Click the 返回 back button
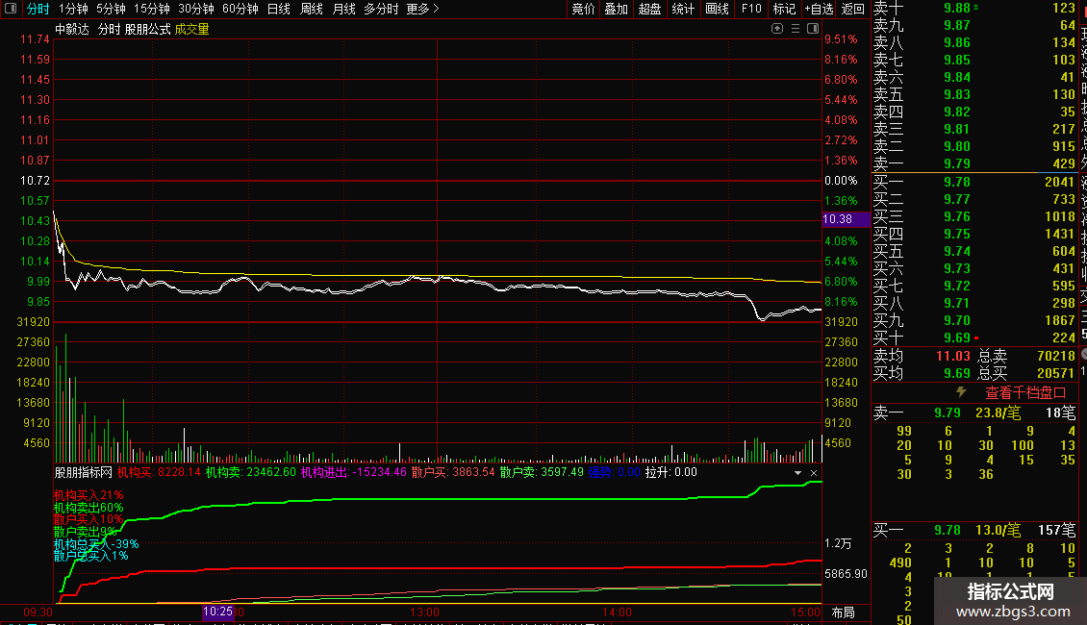This screenshot has height=625, width=1087. 852,9
